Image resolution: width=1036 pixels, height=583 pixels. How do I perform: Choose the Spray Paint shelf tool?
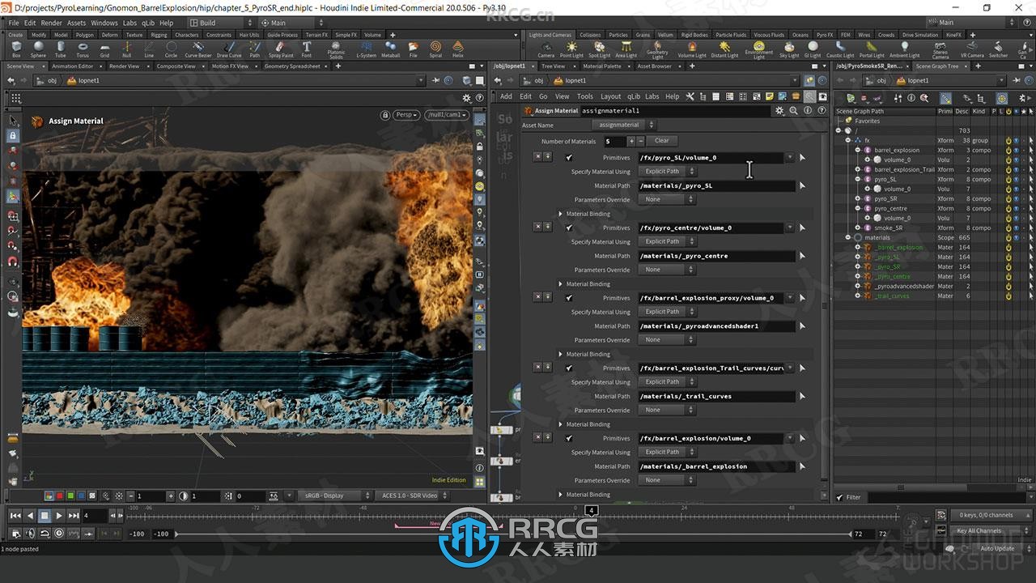point(281,49)
